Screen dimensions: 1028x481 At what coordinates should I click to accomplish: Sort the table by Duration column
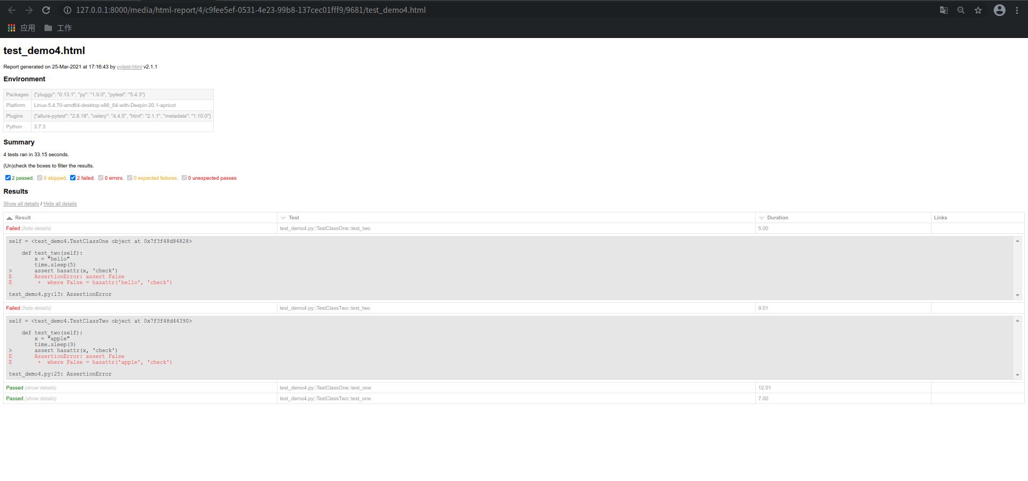point(843,218)
